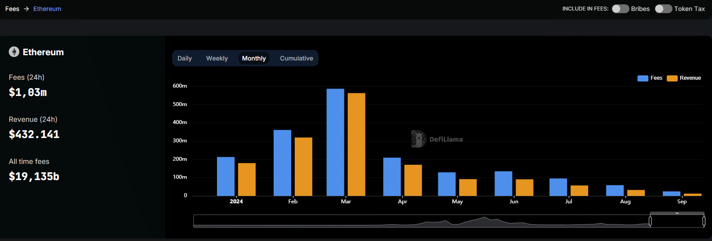Enable the Token Tax toggle

[663, 9]
